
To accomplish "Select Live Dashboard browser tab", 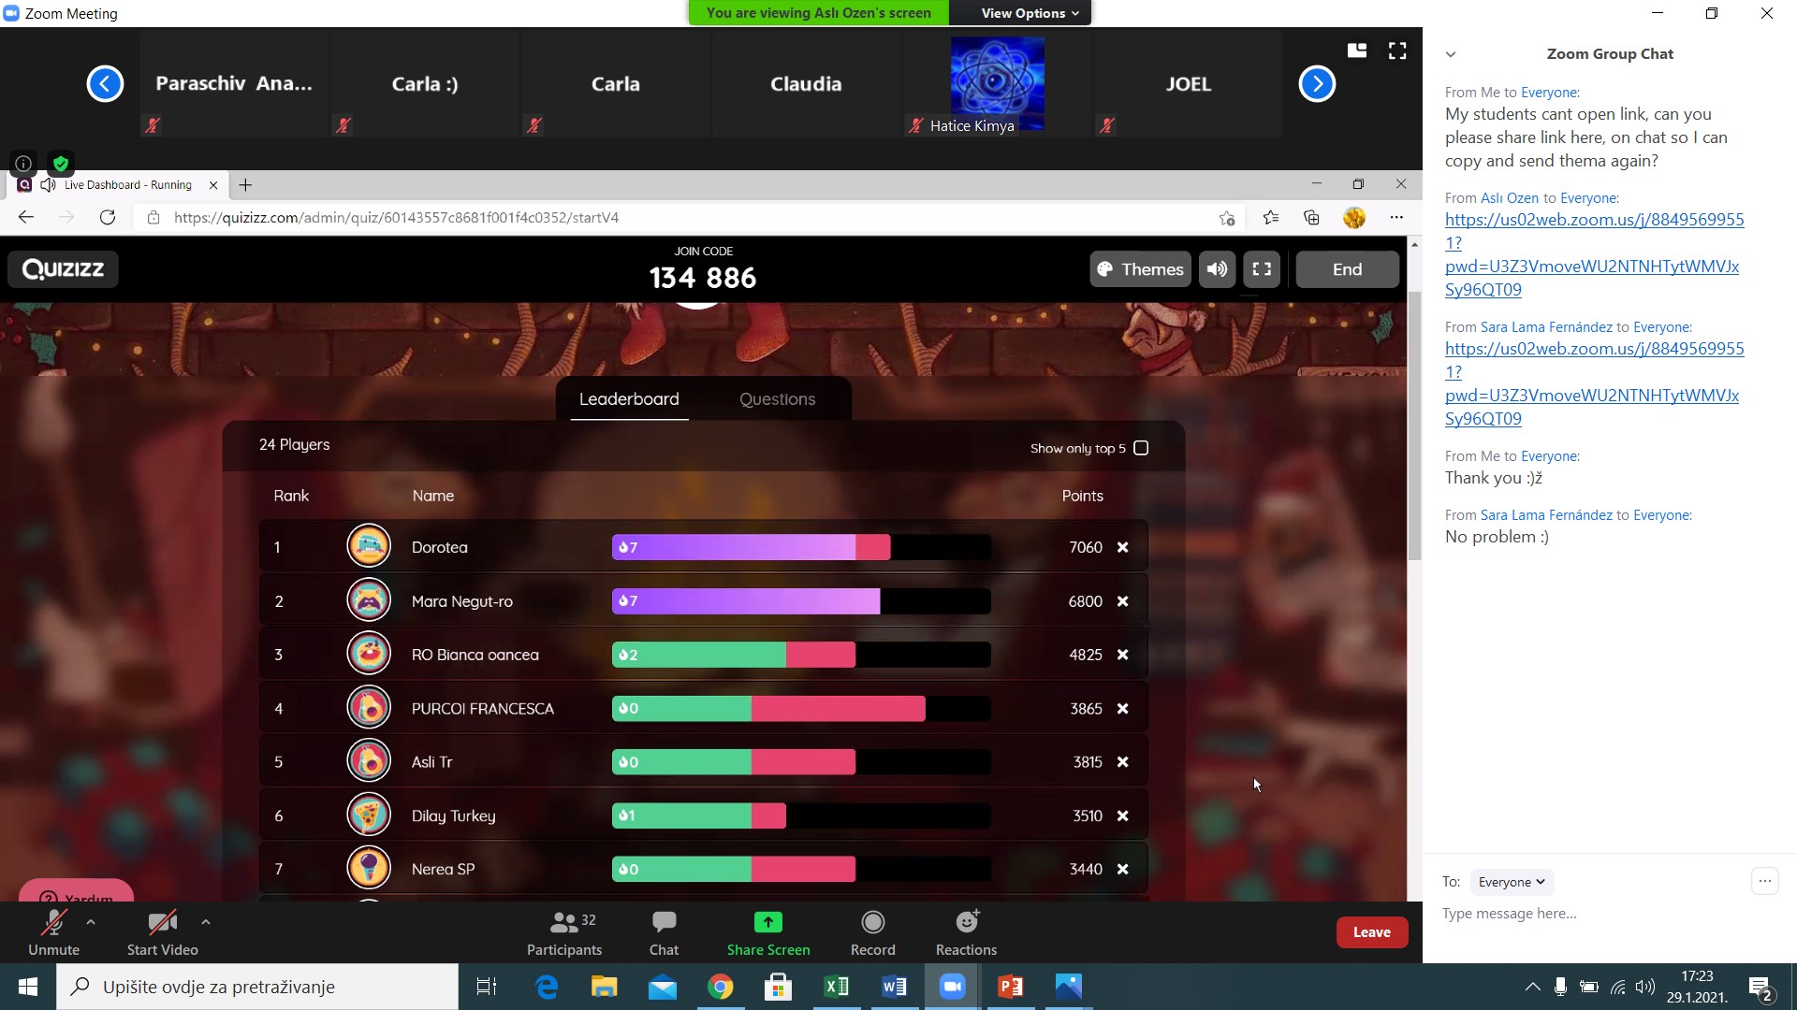I will click(117, 185).
